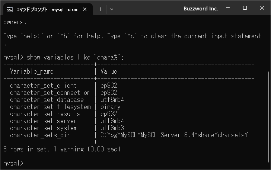Viewport: 271px width, 170px height.
Task: Click the command prompt tab icon
Action: pos(10,9)
